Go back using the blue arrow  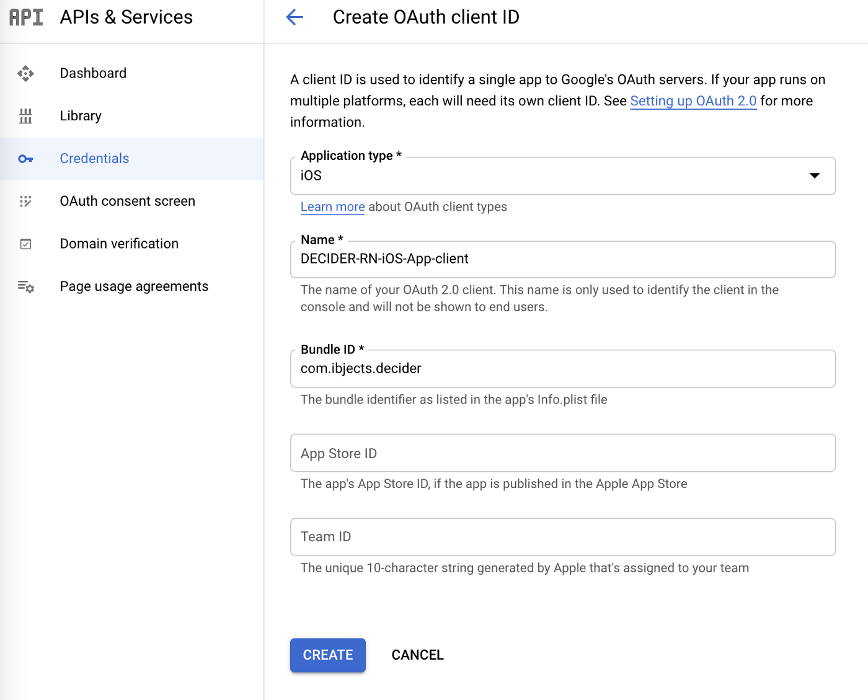coord(294,17)
